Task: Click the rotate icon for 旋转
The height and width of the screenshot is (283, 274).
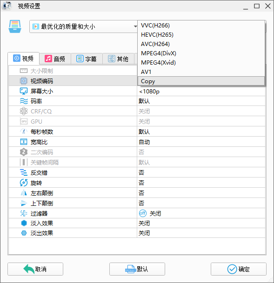Action: click(x=24, y=183)
